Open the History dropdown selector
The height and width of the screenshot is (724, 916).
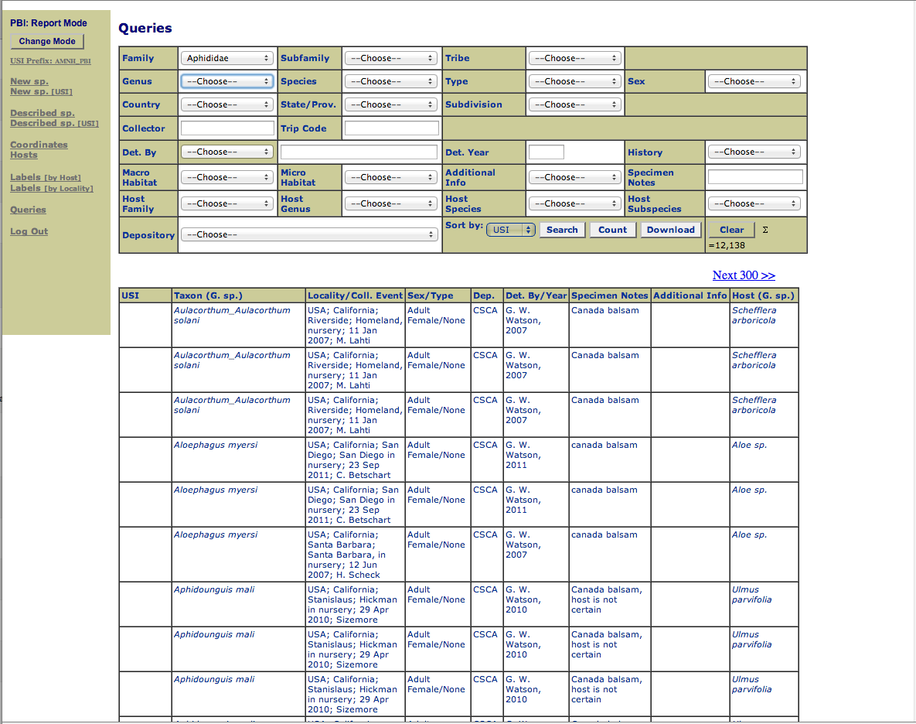[x=754, y=151]
